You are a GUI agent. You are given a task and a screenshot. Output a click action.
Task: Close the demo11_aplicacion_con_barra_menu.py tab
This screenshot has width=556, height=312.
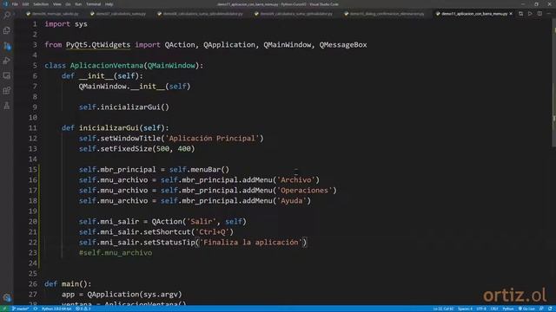pyautogui.click(x=511, y=14)
